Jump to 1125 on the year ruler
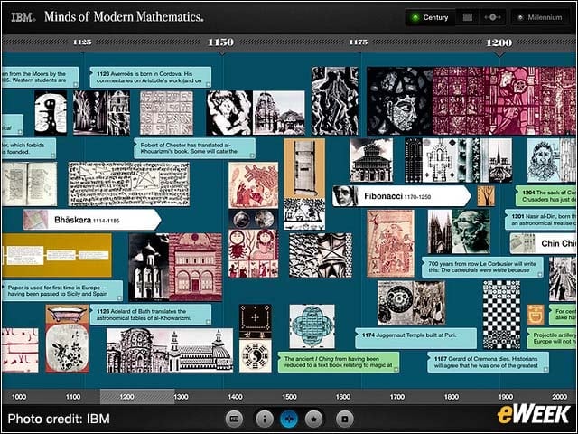This screenshot has height=434, width=578. (82, 42)
